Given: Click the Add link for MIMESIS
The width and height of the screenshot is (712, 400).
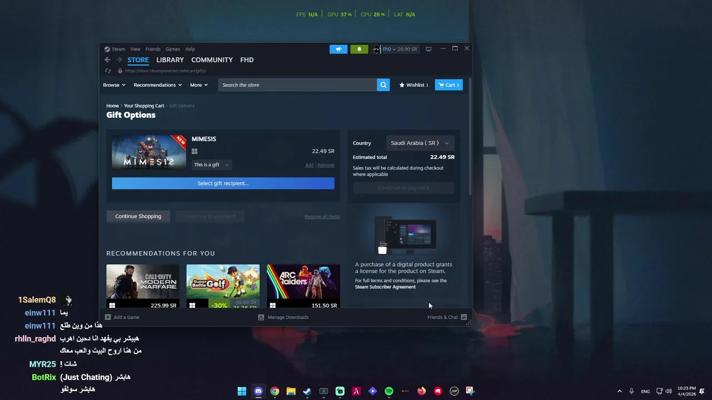Looking at the screenshot, I should [x=309, y=165].
